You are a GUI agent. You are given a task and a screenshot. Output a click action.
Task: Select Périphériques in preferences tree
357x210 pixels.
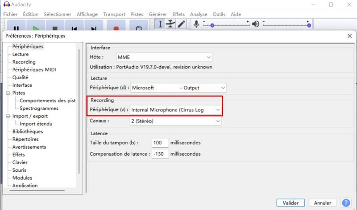tap(28, 47)
